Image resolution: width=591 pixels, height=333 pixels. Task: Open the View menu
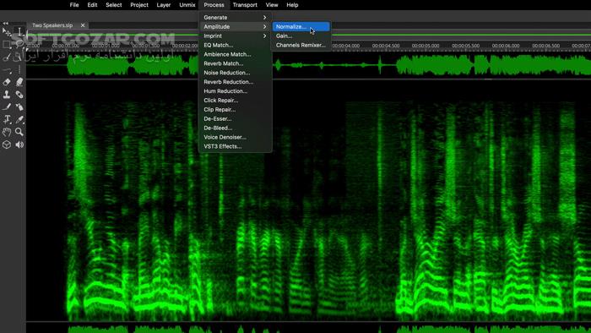(272, 5)
